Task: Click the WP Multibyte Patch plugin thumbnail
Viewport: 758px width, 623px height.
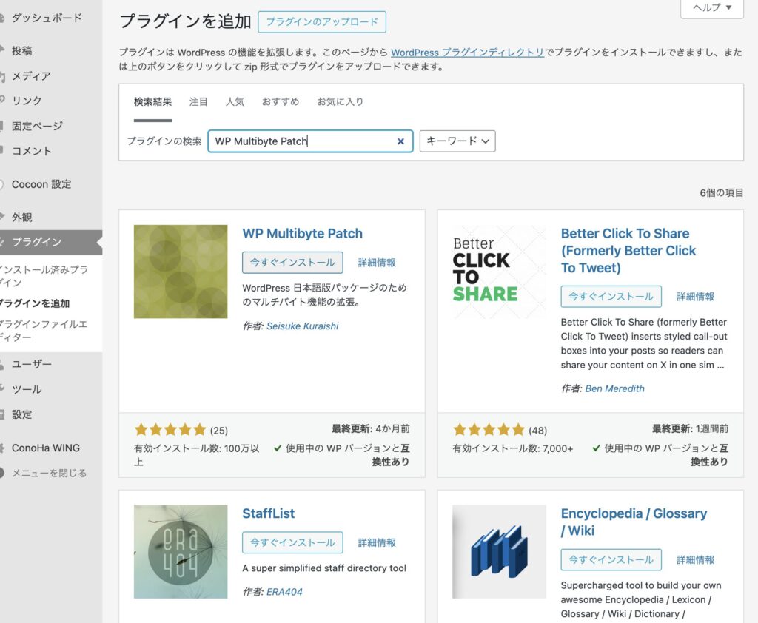Action: [x=181, y=272]
